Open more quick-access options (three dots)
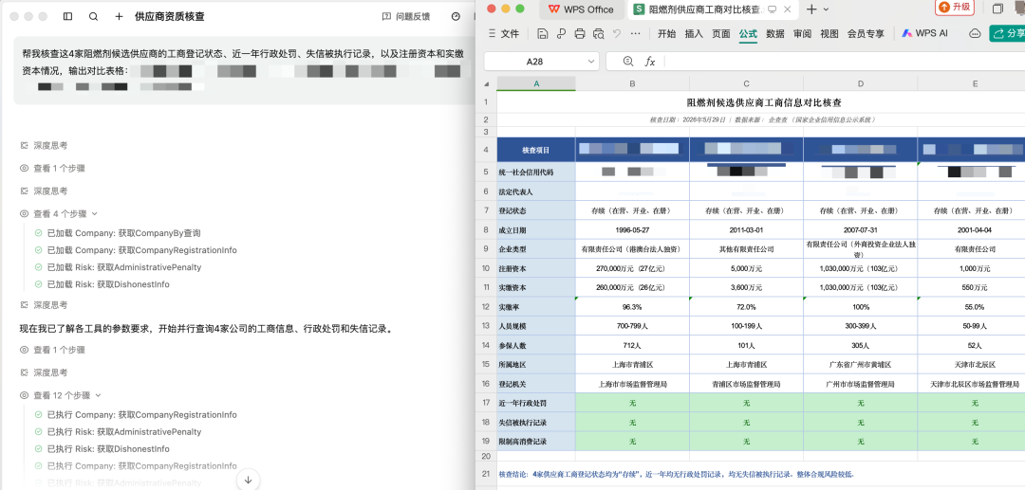This screenshot has width=1025, height=490. [x=635, y=33]
